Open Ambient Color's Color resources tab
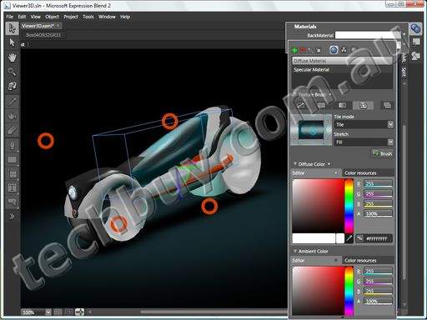Image resolution: width=427 pixels, height=320 pixels. (x=368, y=260)
